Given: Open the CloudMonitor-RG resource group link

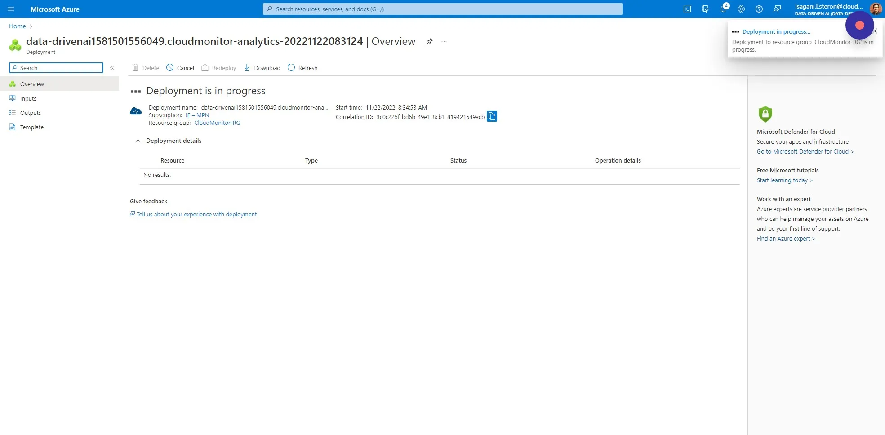Looking at the screenshot, I should click(217, 123).
